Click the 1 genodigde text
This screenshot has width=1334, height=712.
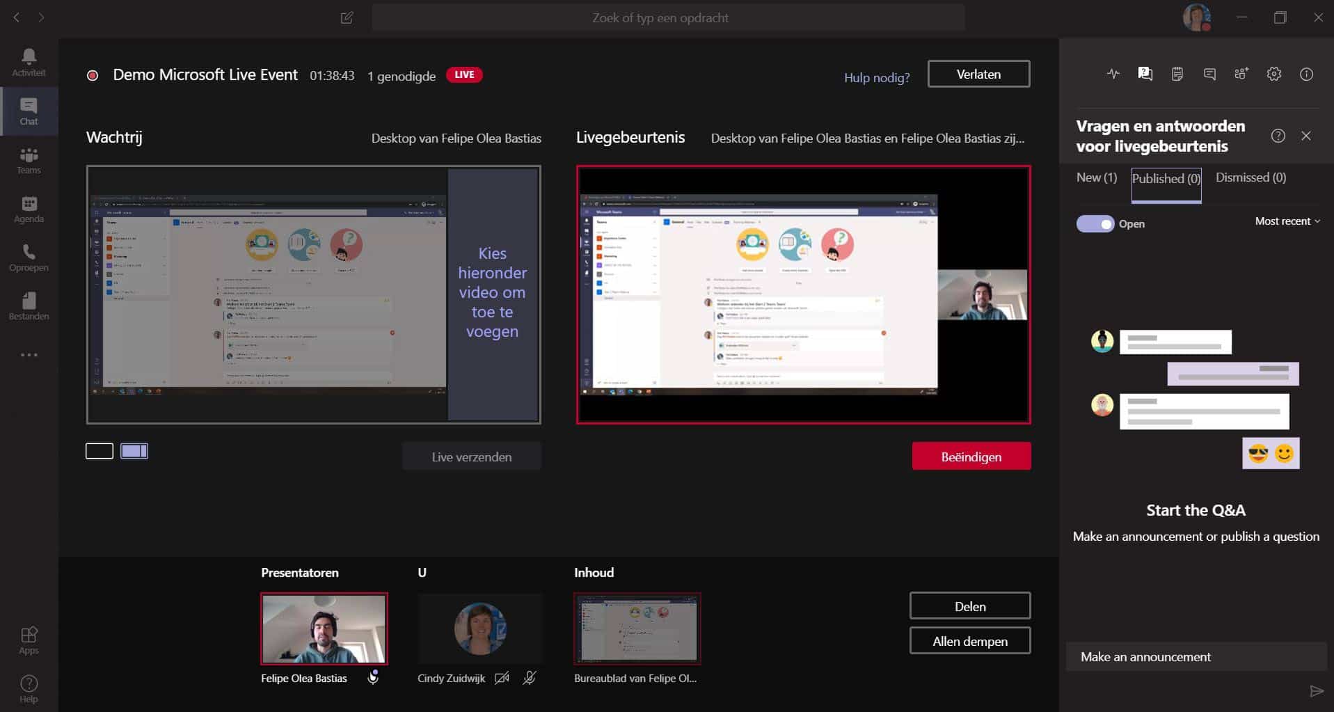(x=402, y=76)
